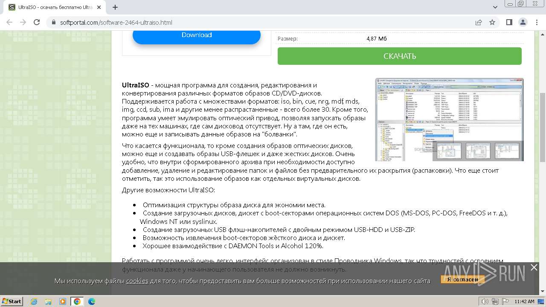Reload the softportal page
Viewport: 546px width, 307px height.
[x=37, y=22]
